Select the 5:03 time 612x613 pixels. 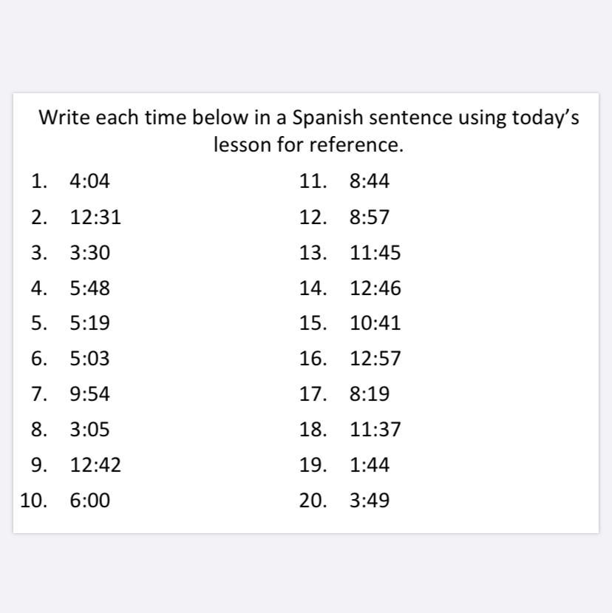89,359
